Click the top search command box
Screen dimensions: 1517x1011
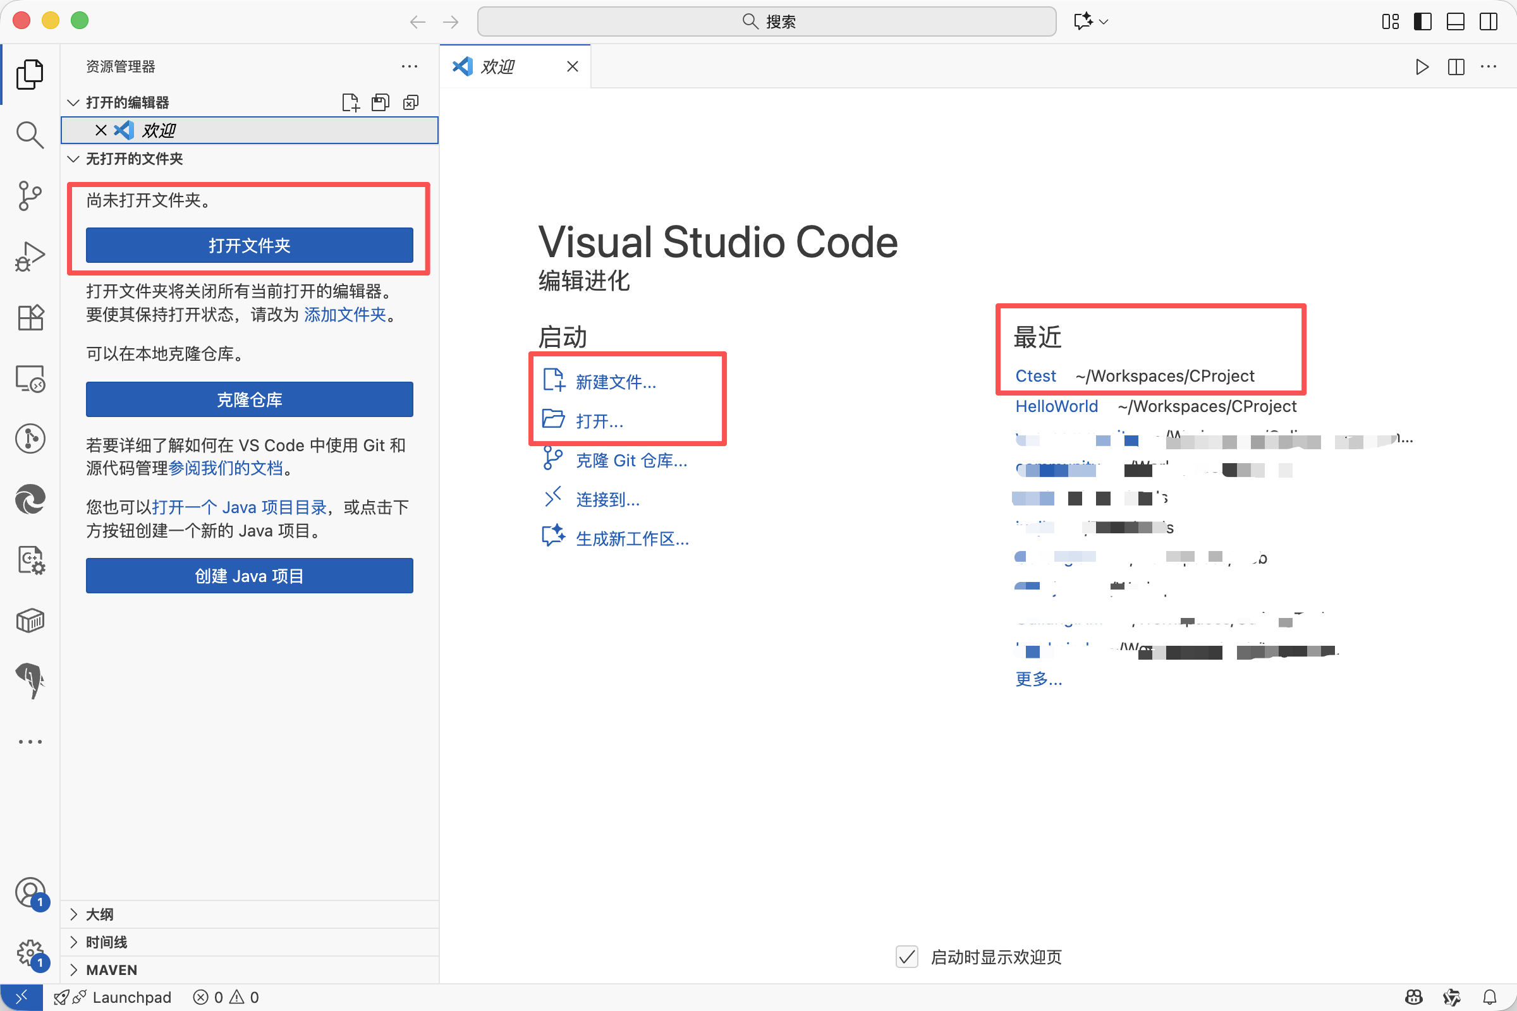(x=766, y=21)
